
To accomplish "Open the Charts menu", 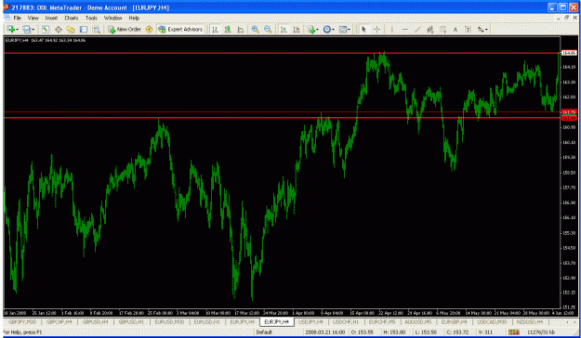I will tap(72, 18).
